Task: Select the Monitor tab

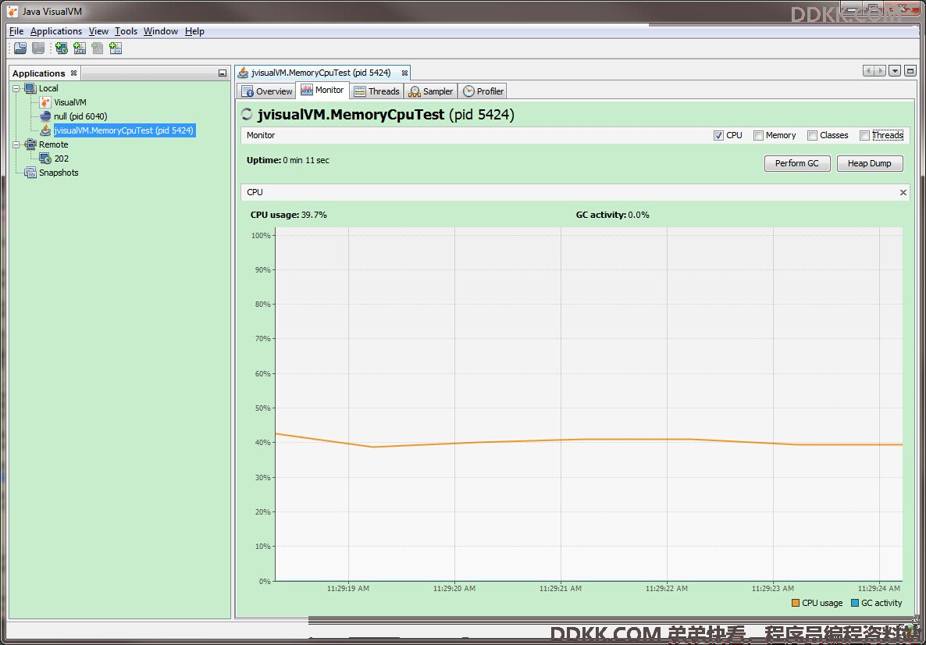Action: point(322,91)
